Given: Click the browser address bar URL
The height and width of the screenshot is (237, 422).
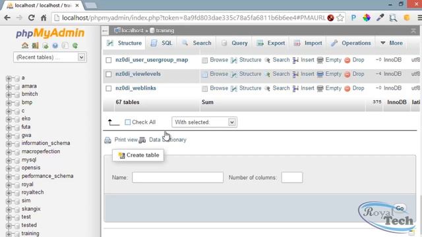Looking at the screenshot, I should pos(193,18).
